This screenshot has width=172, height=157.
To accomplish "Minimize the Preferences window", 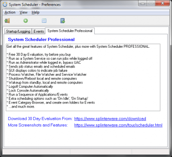I will pyautogui.click(x=143, y=3).
